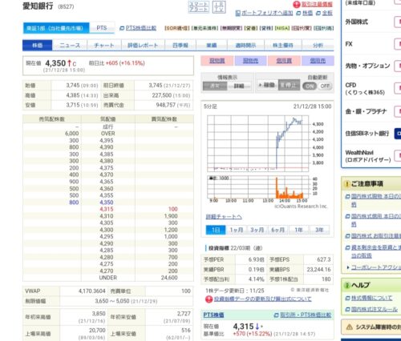The width and height of the screenshot is (401, 341).
Task: Click the 住信SBIネット銀行 blue button
Action: [x=398, y=134]
